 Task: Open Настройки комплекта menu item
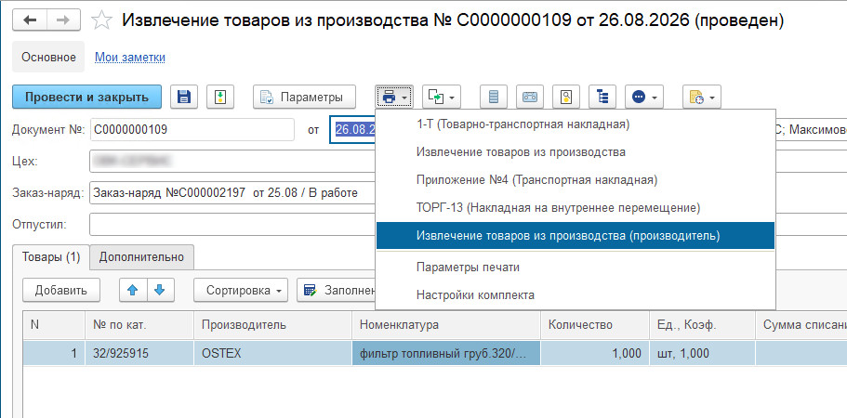pyautogui.click(x=576, y=295)
